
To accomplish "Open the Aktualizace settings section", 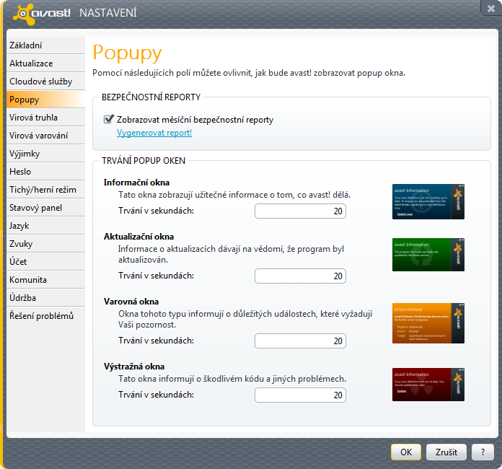I will pos(45,63).
